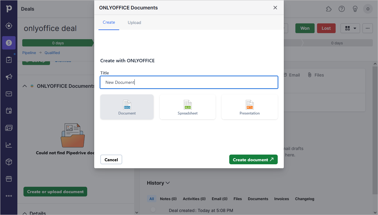378x215 pixels.
Task: Select the Activities calendar icon
Action: [9, 111]
